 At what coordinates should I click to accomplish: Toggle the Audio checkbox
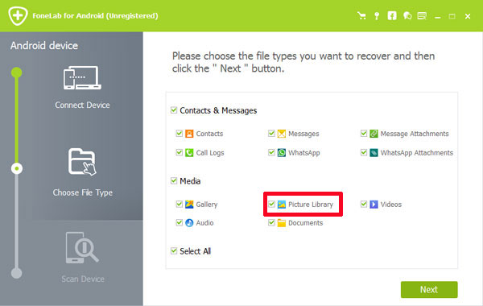pyautogui.click(x=179, y=222)
